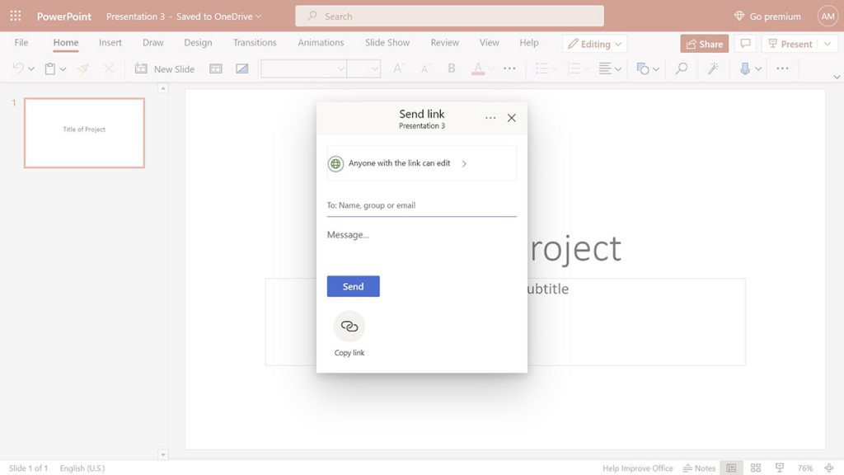The height and width of the screenshot is (475, 844).
Task: Open the Review tab
Action: [444, 43]
